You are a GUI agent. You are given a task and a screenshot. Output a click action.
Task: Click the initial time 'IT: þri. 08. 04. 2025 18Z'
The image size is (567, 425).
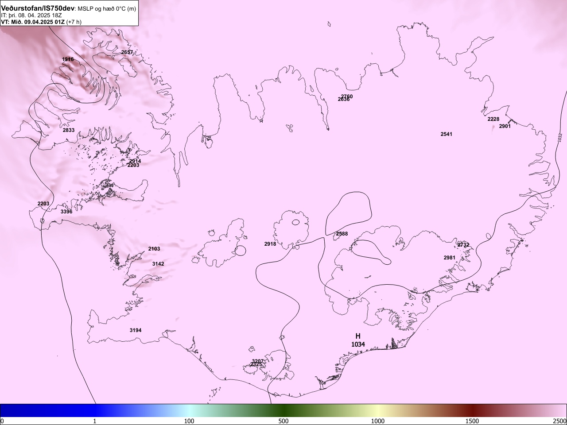point(31,15)
